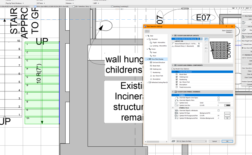This screenshot has height=155, width=252.
Task: Click the Symbol Line Pen color swatch
Action: [x=227, y=105]
